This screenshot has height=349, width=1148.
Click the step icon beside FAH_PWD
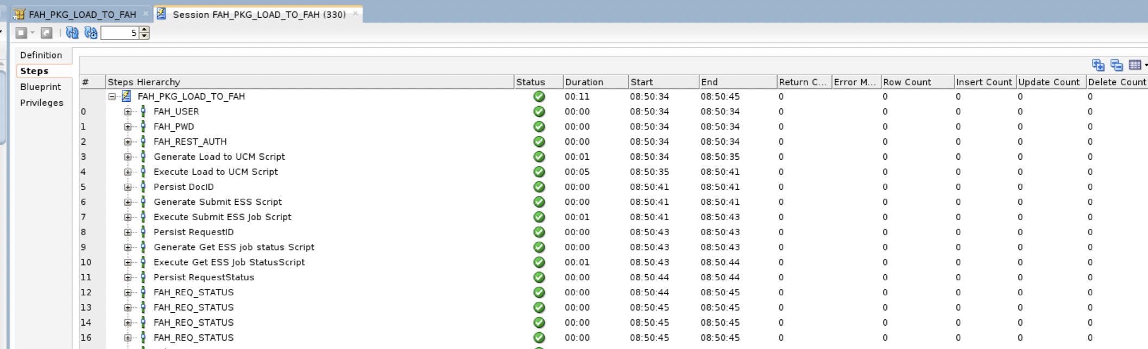point(143,127)
